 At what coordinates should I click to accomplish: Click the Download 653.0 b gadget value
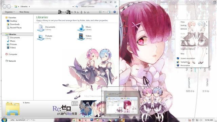[190, 91]
